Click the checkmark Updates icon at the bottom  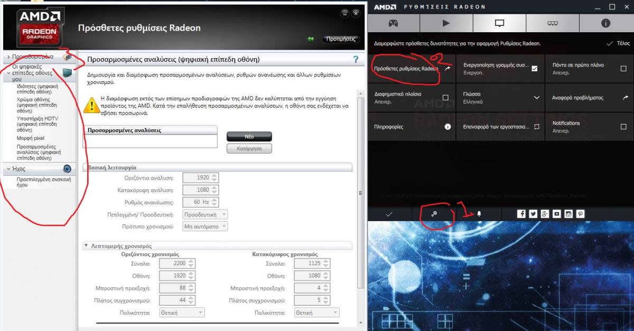click(389, 214)
